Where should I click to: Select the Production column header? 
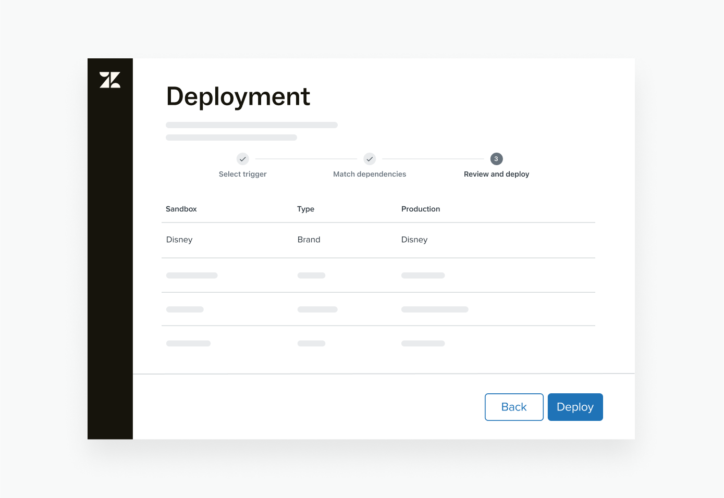click(421, 208)
